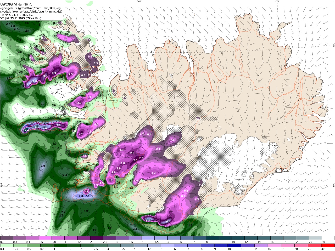Click the 3.2 snow value near Reykjavik
This screenshot has width=335, height=251.
86,191
